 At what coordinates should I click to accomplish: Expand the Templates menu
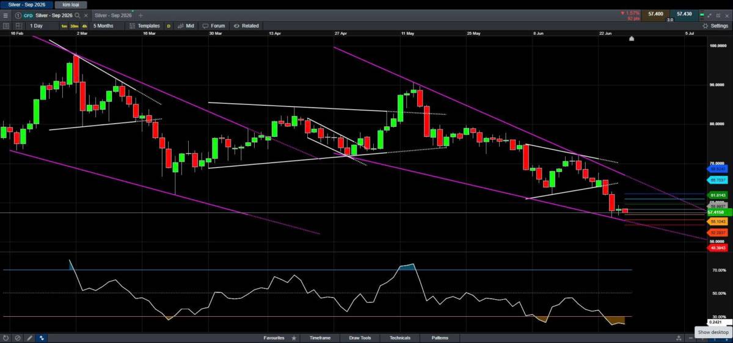click(x=145, y=26)
